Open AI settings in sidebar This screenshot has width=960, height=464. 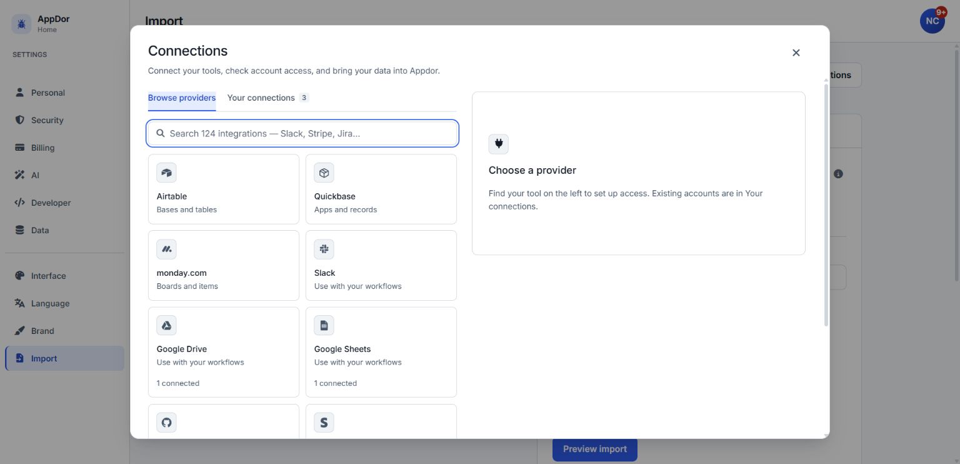coord(64,175)
